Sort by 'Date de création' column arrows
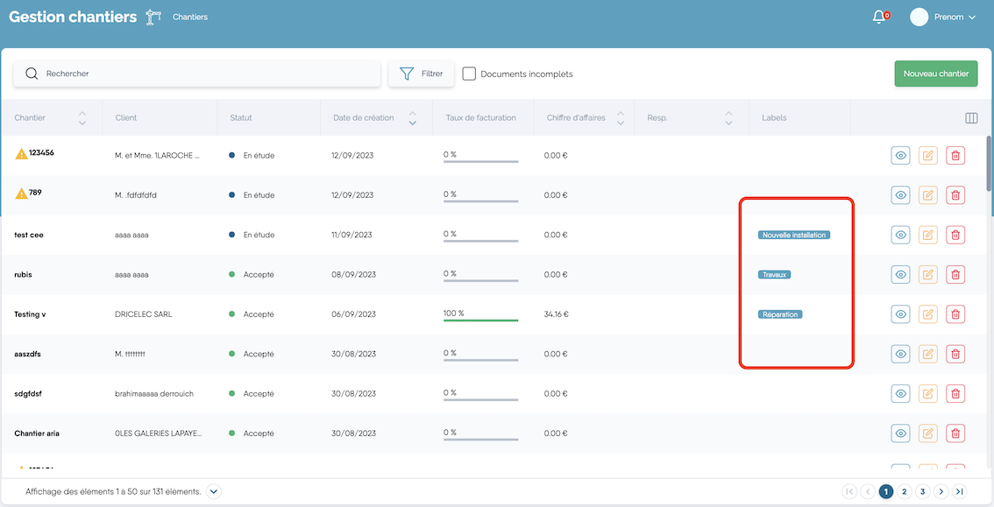 pyautogui.click(x=412, y=118)
